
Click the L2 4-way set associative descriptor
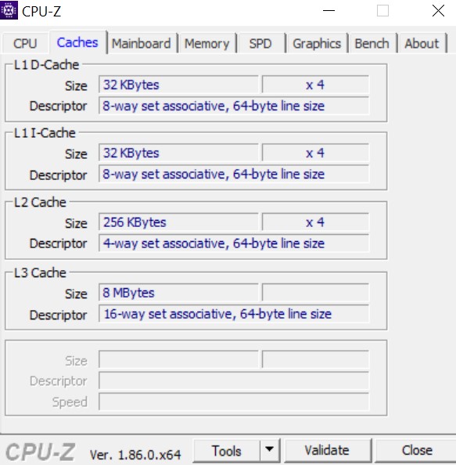tap(234, 243)
